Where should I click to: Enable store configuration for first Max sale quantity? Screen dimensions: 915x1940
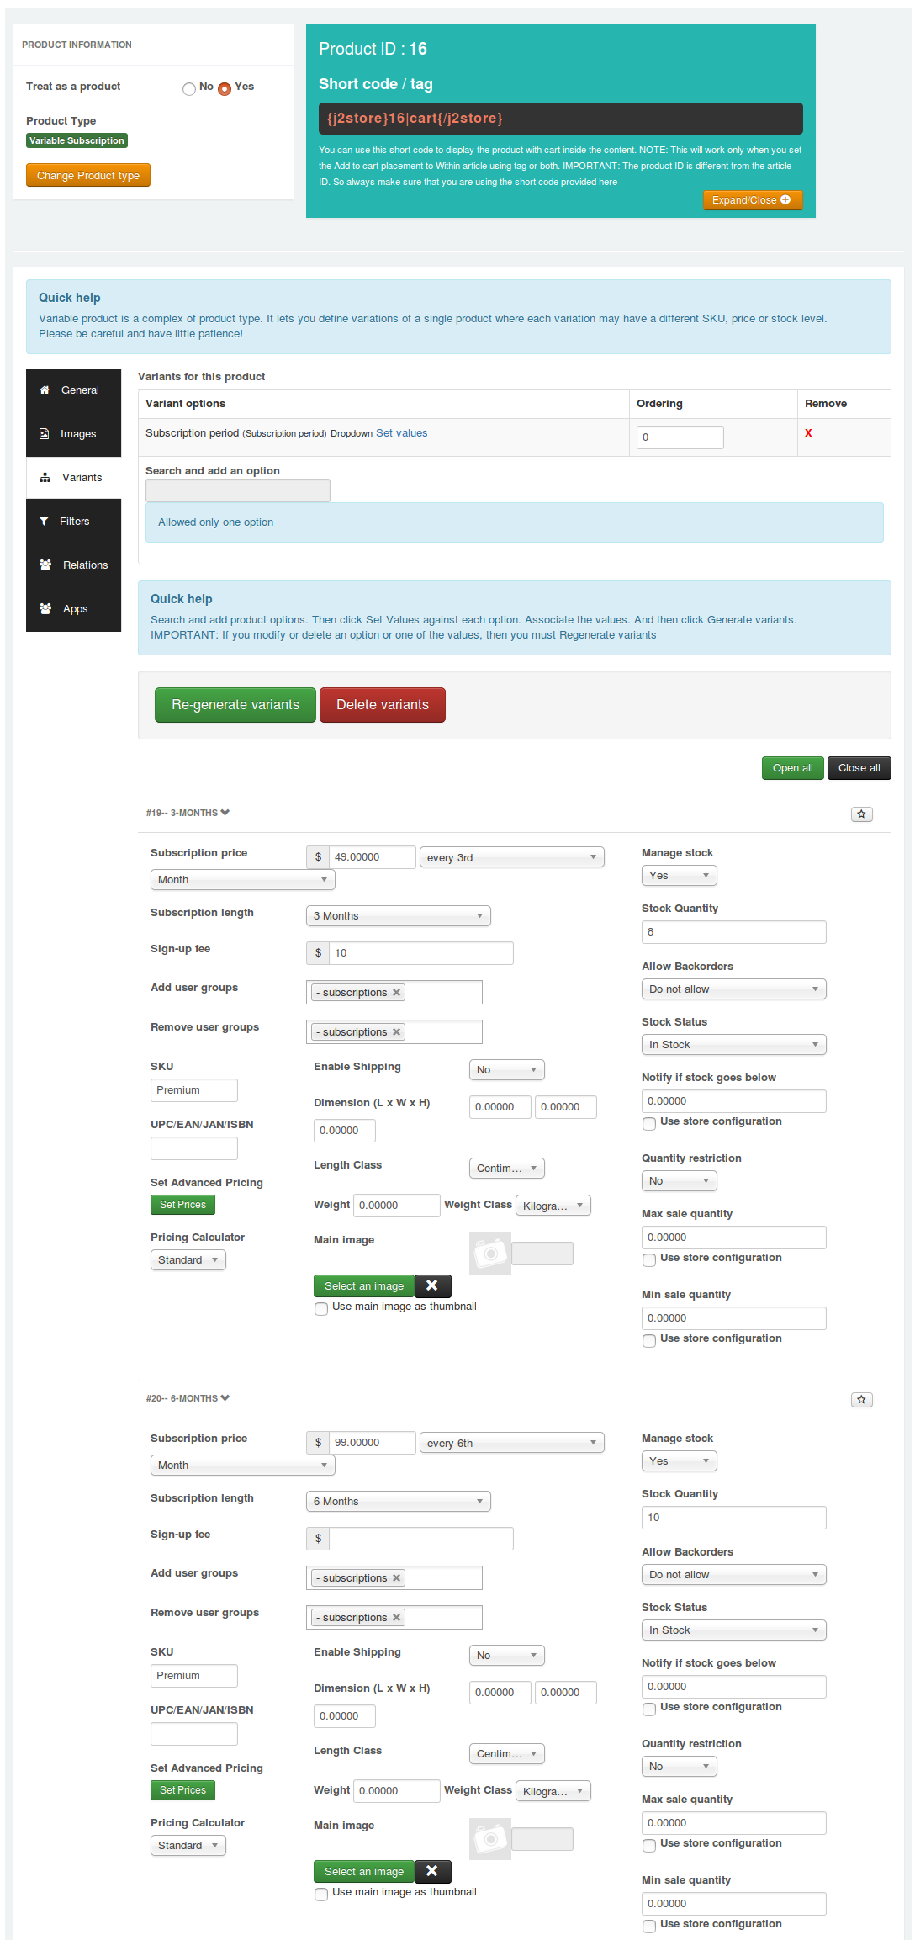[x=649, y=1259]
